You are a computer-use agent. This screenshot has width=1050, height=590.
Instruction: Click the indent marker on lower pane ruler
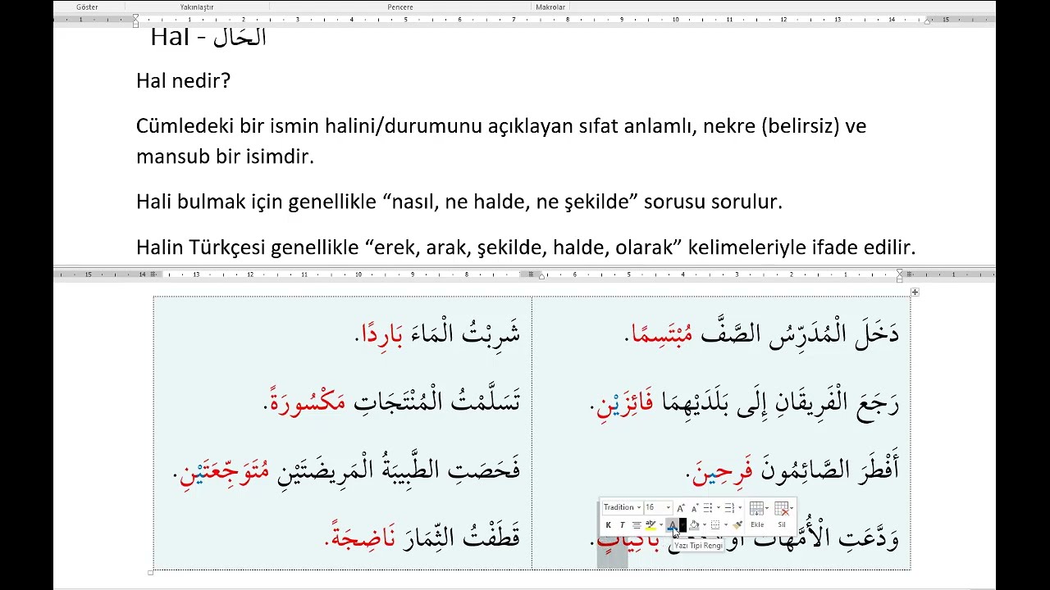[x=900, y=275]
